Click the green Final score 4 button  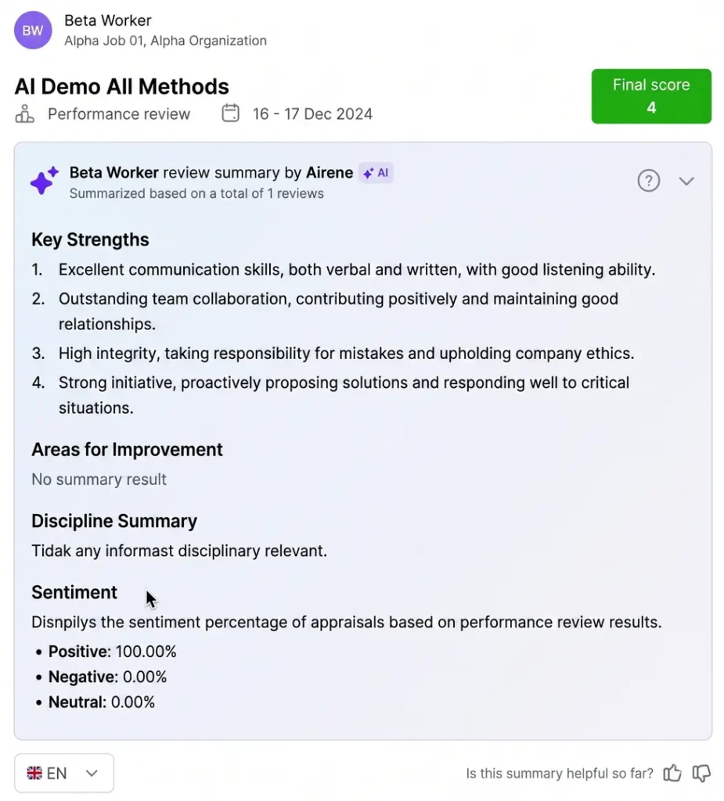pyautogui.click(x=651, y=96)
